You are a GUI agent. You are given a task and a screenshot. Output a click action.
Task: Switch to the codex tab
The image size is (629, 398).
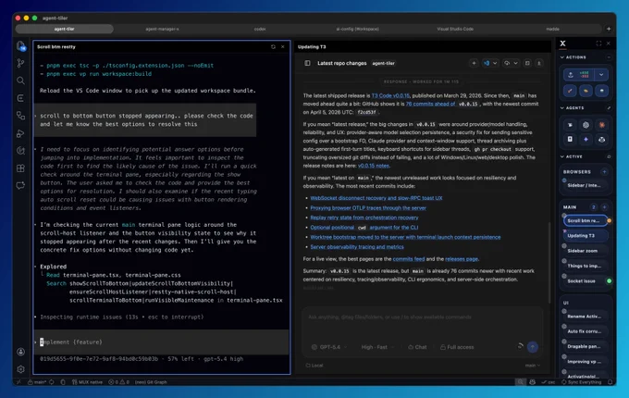coord(260,29)
